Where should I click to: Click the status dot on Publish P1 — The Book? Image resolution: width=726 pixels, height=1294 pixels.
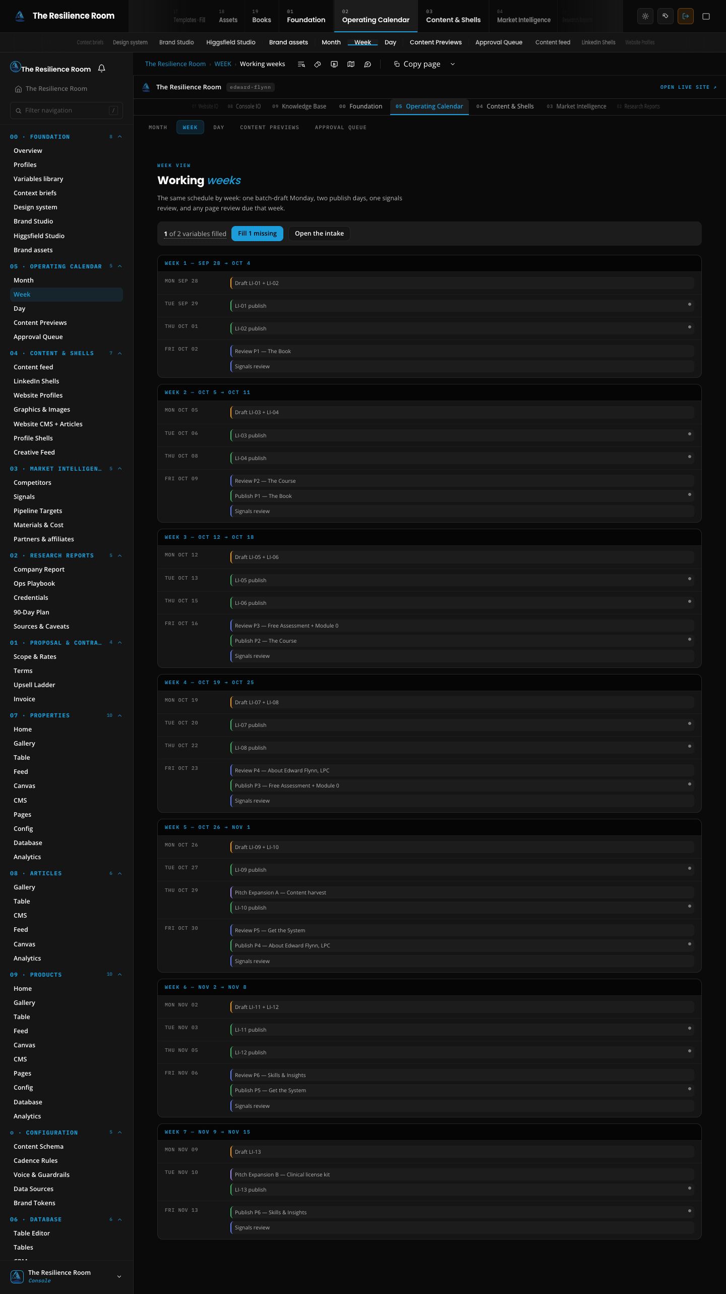coord(690,494)
